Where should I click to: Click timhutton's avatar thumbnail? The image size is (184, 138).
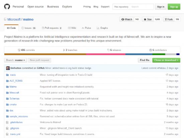click(8, 68)
